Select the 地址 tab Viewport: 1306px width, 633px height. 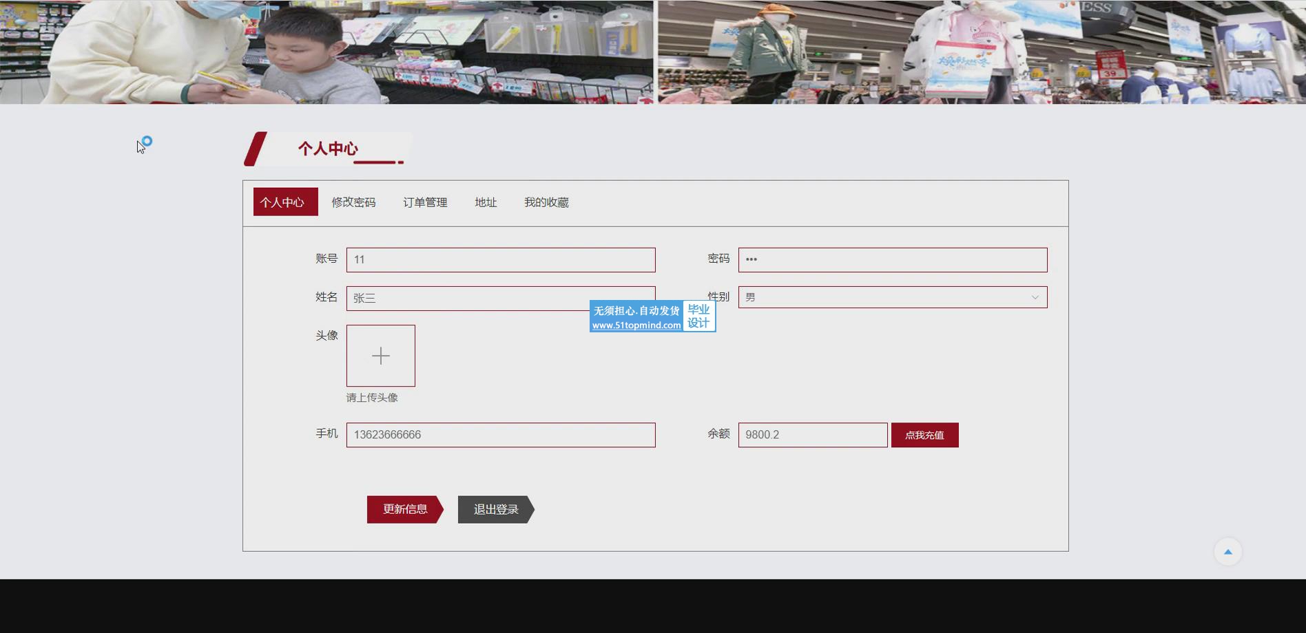486,202
